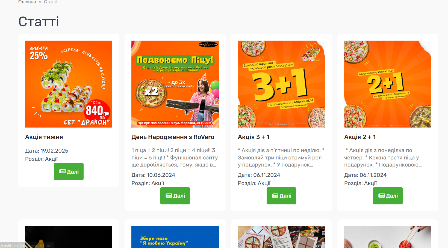448x248 pixels.
Task: Click Далі button under День Народження article
Action: click(175, 196)
